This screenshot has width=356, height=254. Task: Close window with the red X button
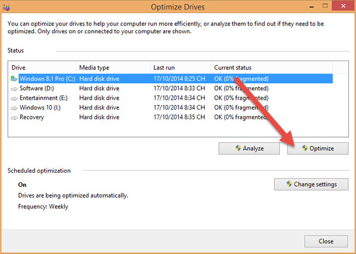click(343, 6)
